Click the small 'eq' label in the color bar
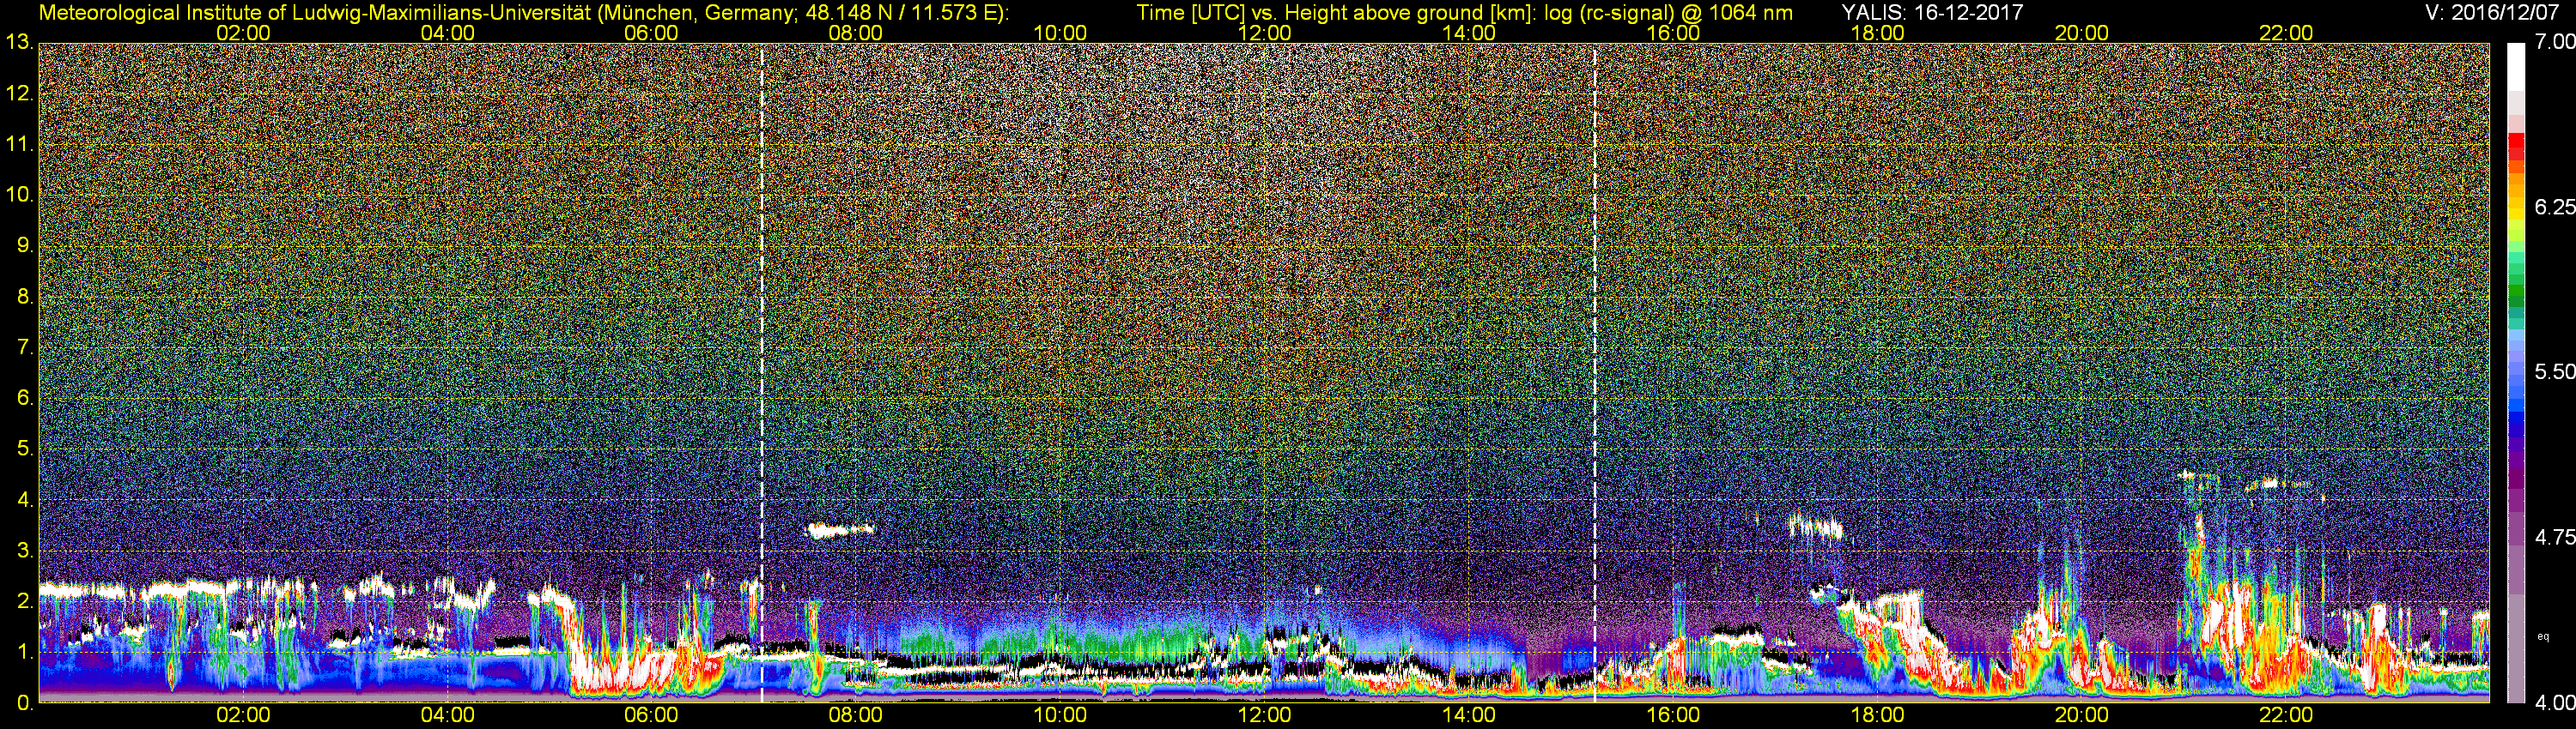This screenshot has height=729, width=2576. click(x=2543, y=636)
